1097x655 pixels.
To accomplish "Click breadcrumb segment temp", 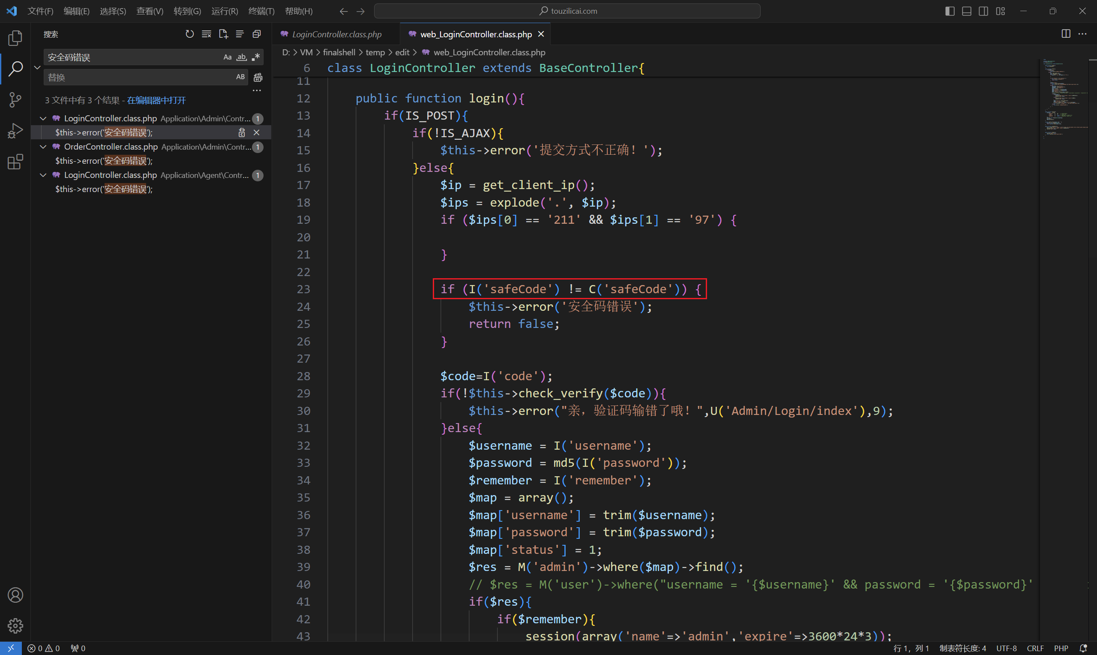I will click(x=375, y=52).
